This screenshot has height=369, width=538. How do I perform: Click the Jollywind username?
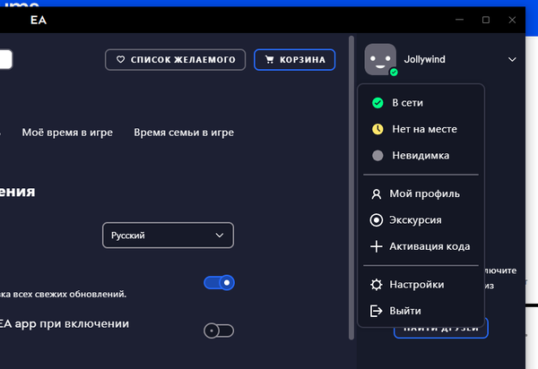pos(424,59)
